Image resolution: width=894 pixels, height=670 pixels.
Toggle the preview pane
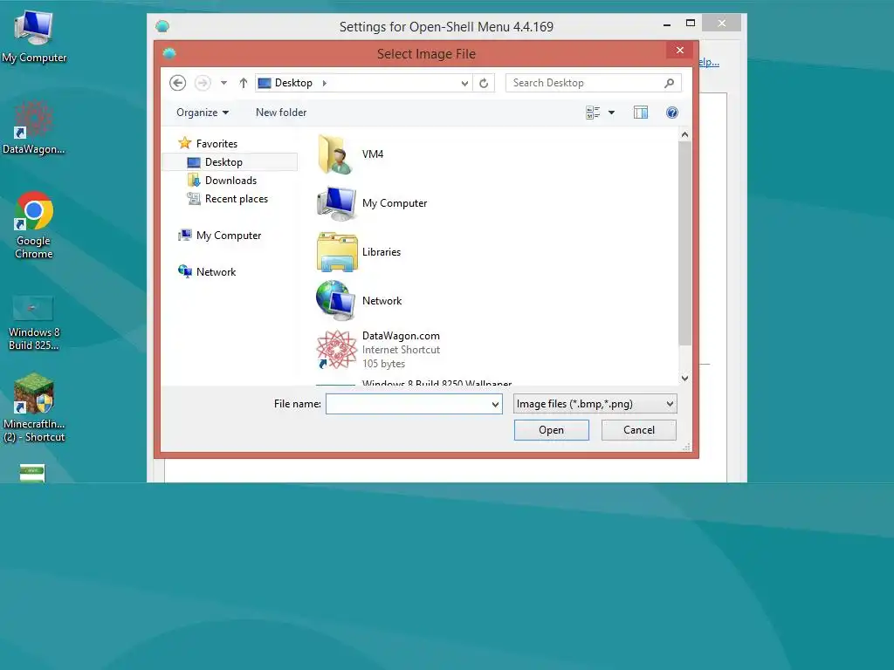(641, 113)
